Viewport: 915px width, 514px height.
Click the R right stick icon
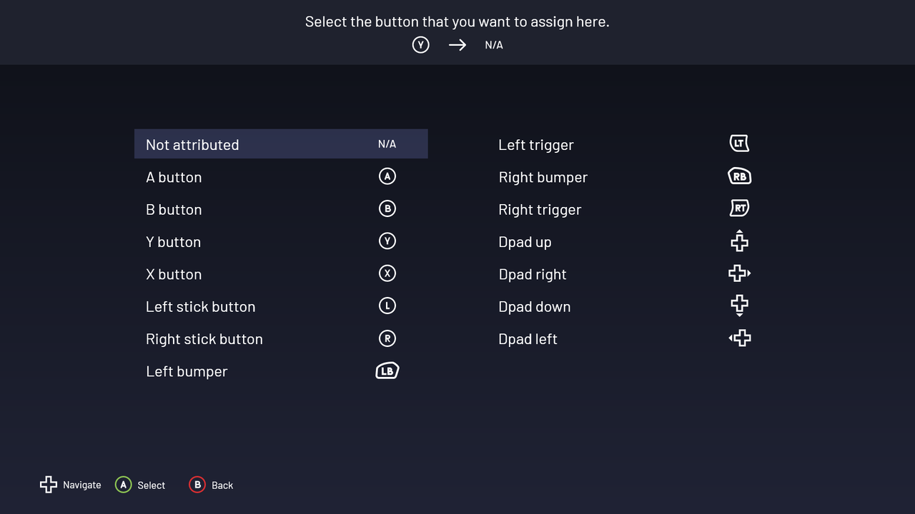click(x=387, y=338)
